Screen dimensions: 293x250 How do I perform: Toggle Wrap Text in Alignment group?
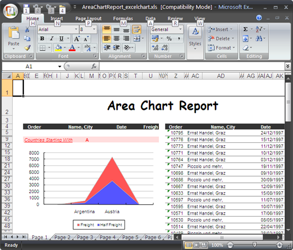pyautogui.click(x=137, y=29)
